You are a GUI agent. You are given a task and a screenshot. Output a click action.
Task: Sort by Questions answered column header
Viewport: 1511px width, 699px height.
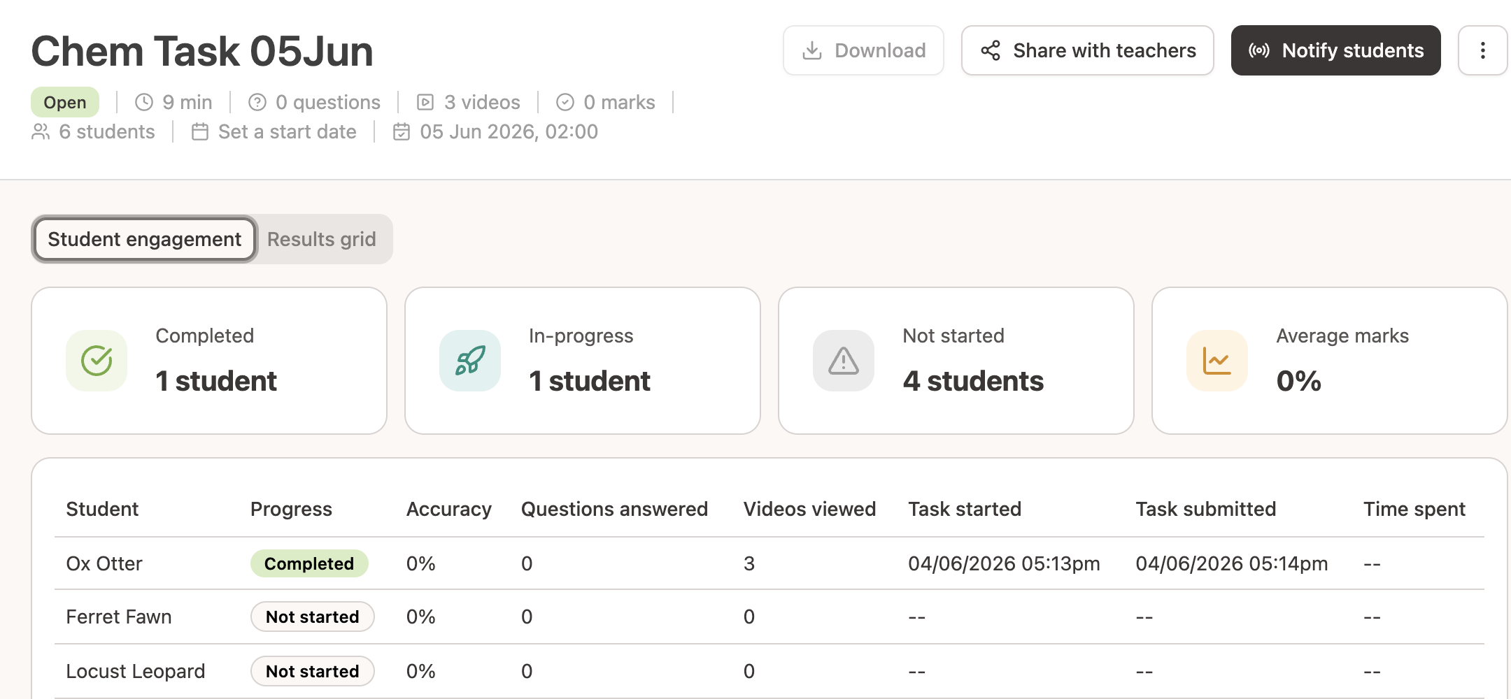pos(615,509)
